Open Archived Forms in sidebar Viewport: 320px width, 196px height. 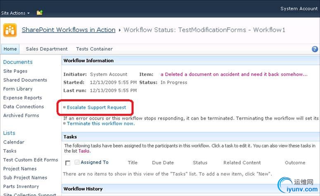pyautogui.click(x=21, y=116)
